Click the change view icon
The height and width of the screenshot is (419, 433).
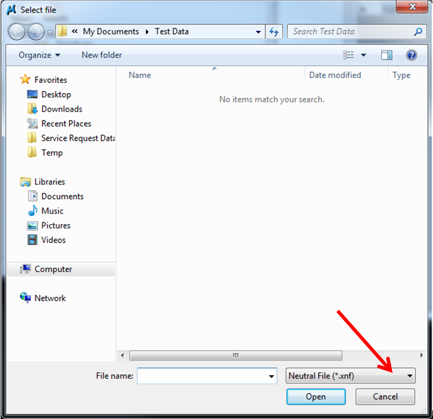tap(348, 55)
